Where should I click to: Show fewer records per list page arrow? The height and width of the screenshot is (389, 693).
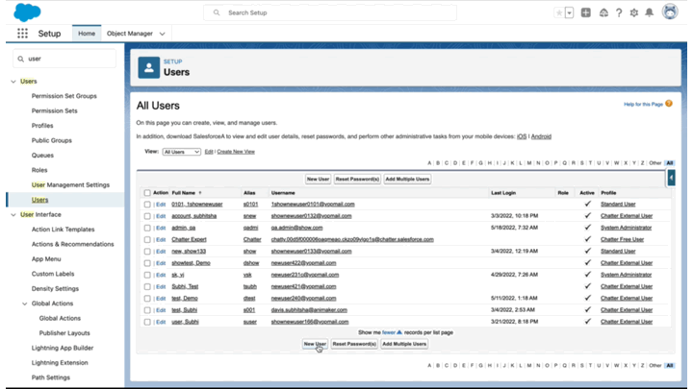click(399, 332)
